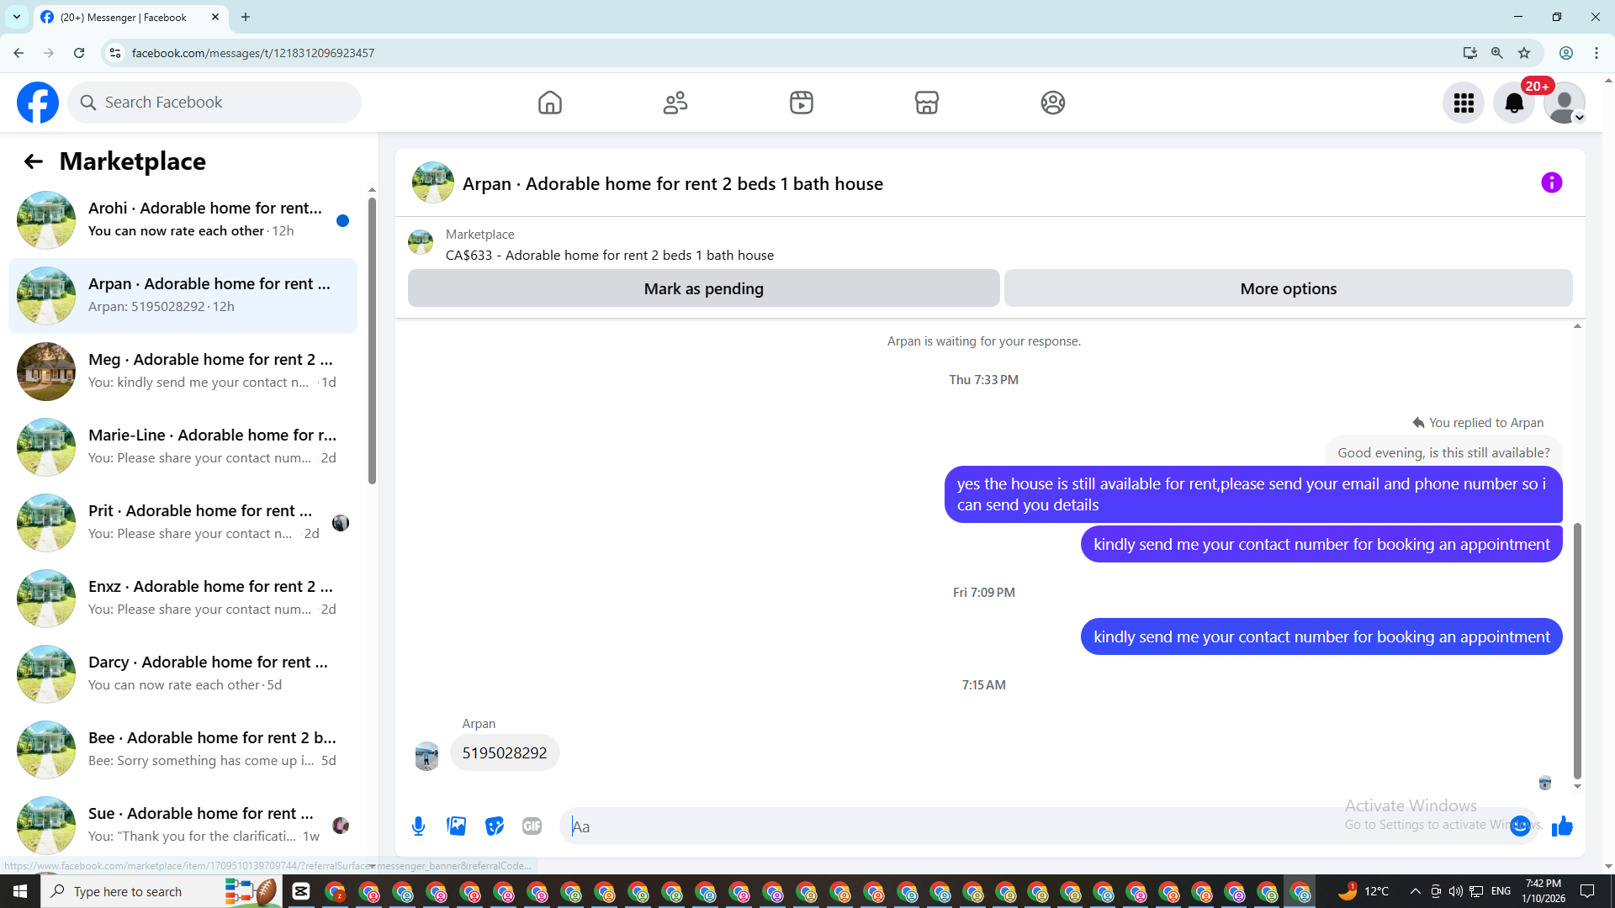
Task: Click Mark as pending button
Action: coord(703,288)
